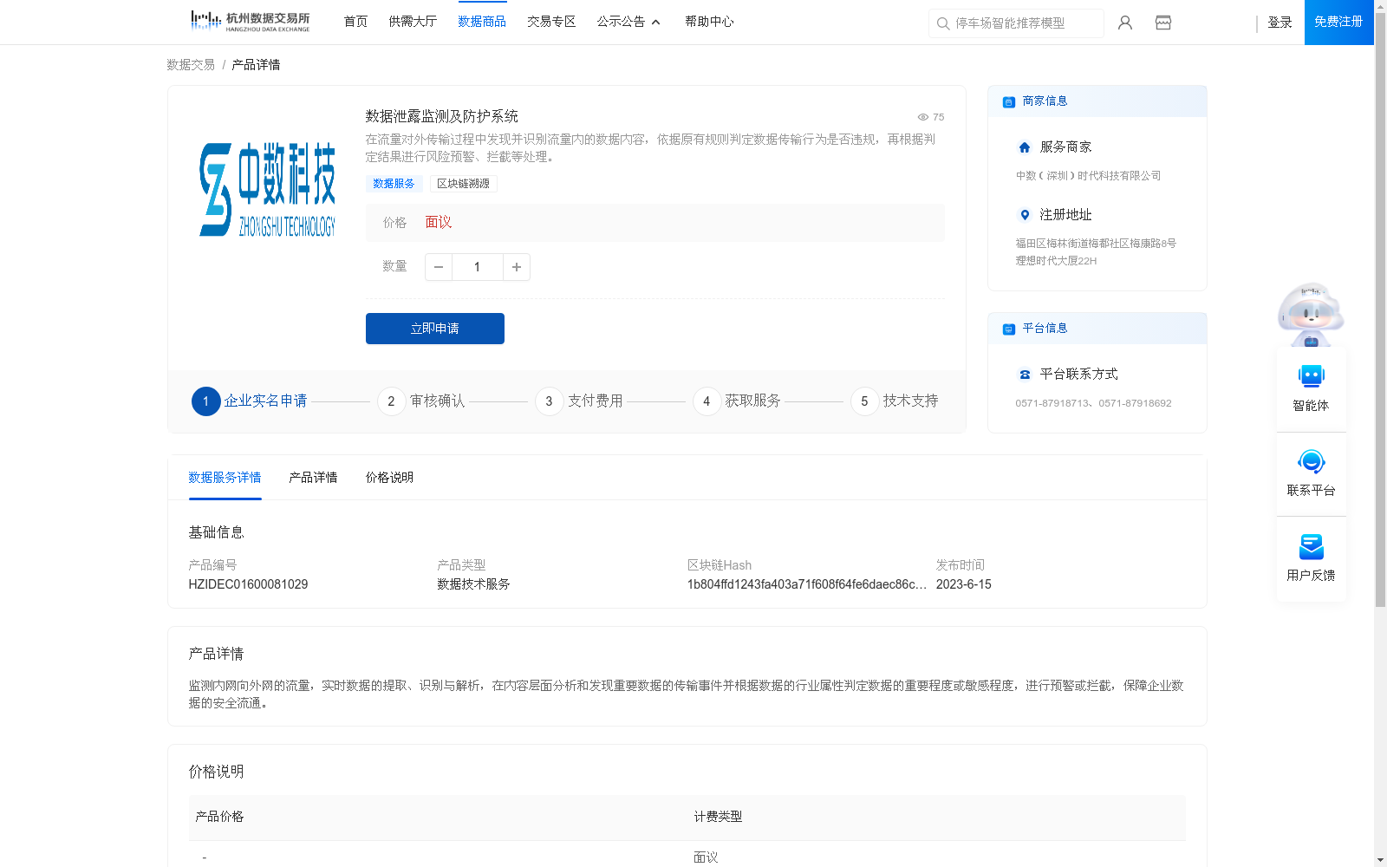Switch to the 价格说明 tab

coord(387,478)
